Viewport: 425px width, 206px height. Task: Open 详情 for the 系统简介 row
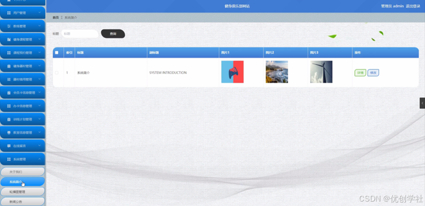coord(360,73)
